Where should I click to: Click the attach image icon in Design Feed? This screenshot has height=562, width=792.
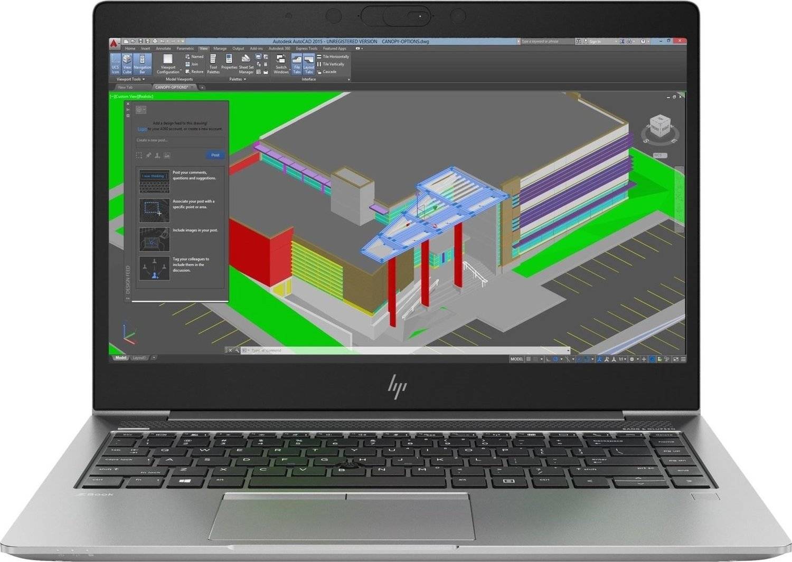pos(167,155)
